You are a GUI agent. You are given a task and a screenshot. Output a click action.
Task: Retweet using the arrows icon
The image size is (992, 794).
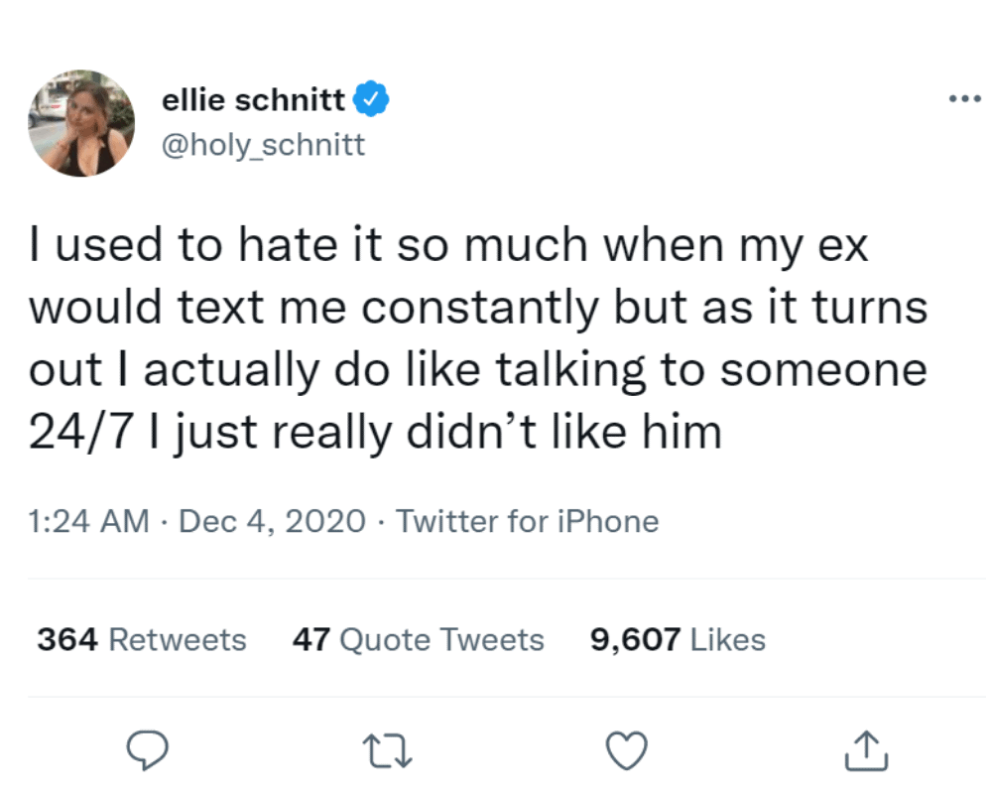click(387, 751)
